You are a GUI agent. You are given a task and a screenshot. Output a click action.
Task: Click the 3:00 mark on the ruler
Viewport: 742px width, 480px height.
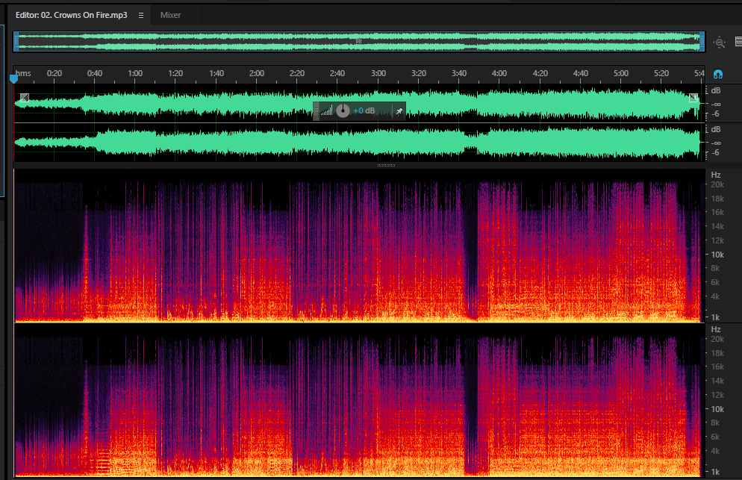378,73
